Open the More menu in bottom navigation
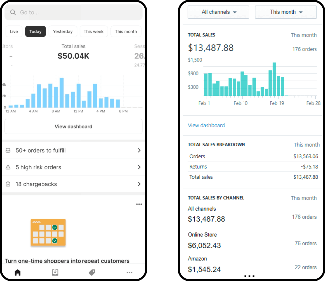Viewport: 325px width, 281px height. pos(129,272)
